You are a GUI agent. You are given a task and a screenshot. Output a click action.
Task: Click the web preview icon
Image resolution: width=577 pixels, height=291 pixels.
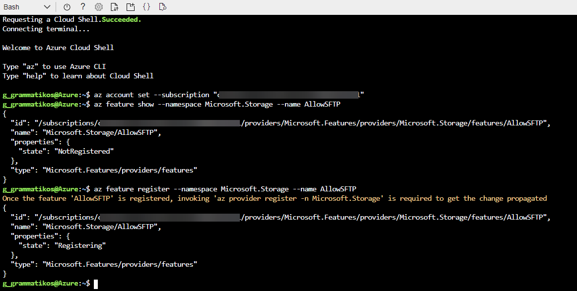tap(163, 7)
